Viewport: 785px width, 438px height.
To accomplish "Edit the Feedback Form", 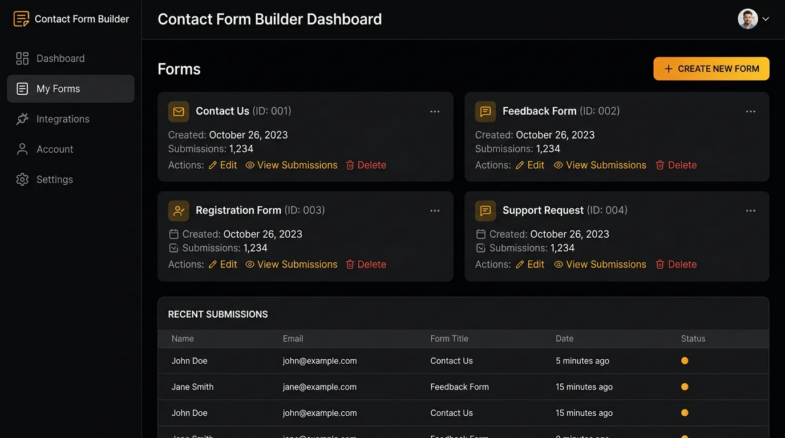I will click(530, 165).
